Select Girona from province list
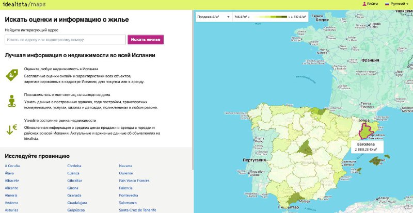This screenshot has height=213, width=413. tap(74, 188)
